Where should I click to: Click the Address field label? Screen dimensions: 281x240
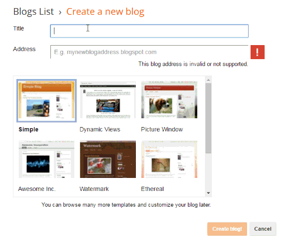[x=24, y=49]
